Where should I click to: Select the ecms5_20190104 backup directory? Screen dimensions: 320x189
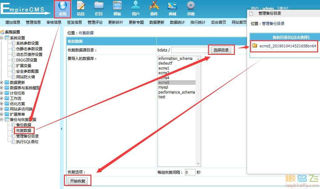[x=288, y=46]
